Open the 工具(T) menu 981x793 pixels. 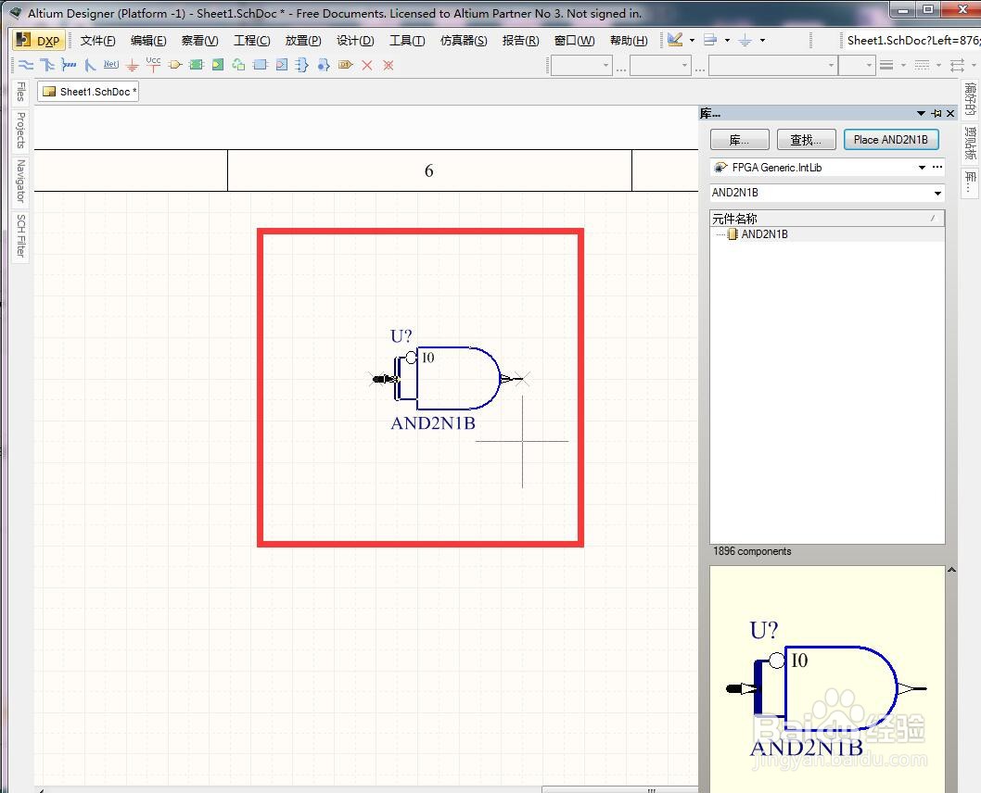pos(407,41)
